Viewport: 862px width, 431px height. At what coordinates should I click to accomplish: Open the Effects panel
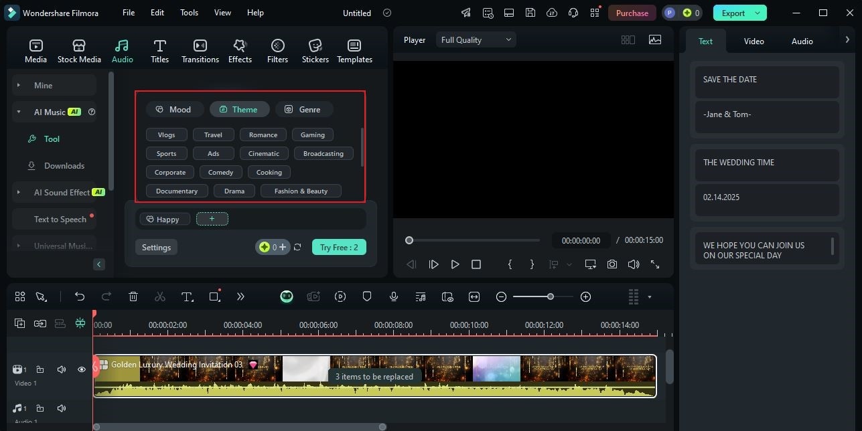coord(240,51)
